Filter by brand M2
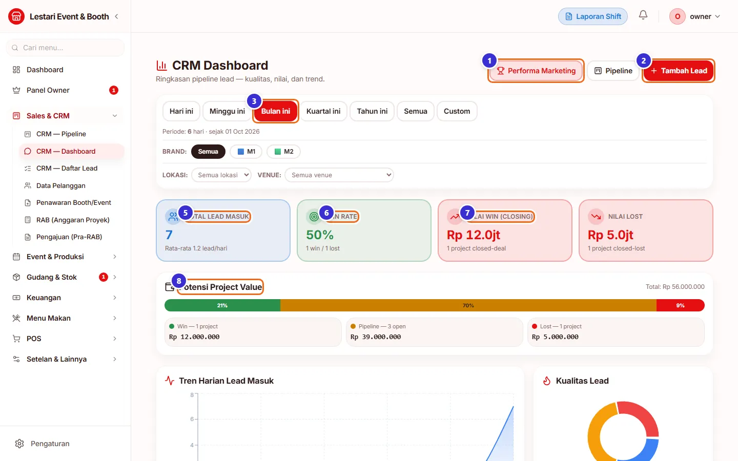The height and width of the screenshot is (461, 738). coord(284,152)
